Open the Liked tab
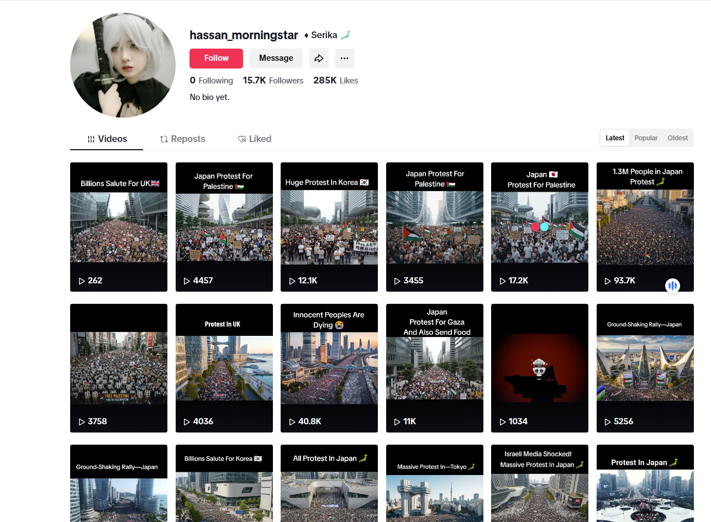 [254, 139]
